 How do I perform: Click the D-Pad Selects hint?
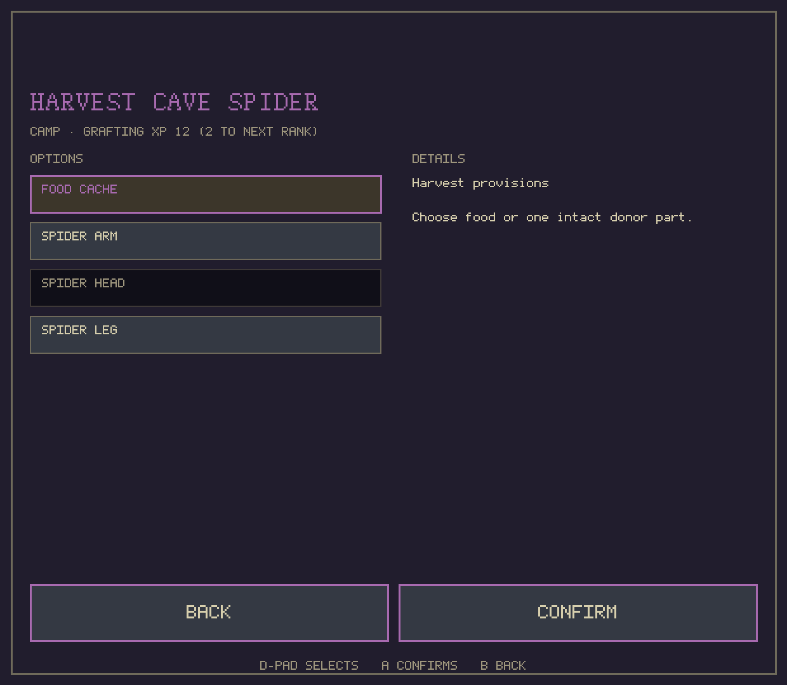point(309,665)
